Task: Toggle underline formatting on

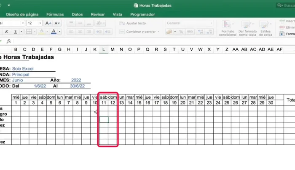Action: (16, 32)
